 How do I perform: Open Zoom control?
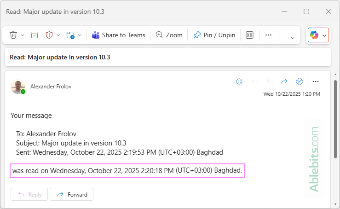click(x=169, y=35)
